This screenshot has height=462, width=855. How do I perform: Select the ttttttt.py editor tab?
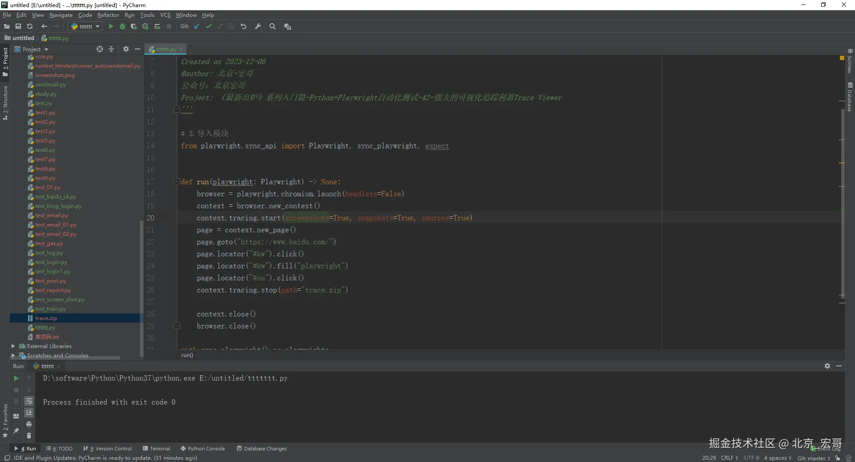click(x=166, y=49)
